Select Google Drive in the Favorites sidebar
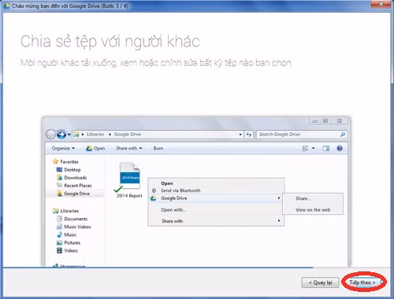The width and height of the screenshot is (394, 299). (76, 194)
